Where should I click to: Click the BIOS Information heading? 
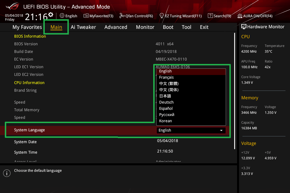pyautogui.click(x=30, y=36)
